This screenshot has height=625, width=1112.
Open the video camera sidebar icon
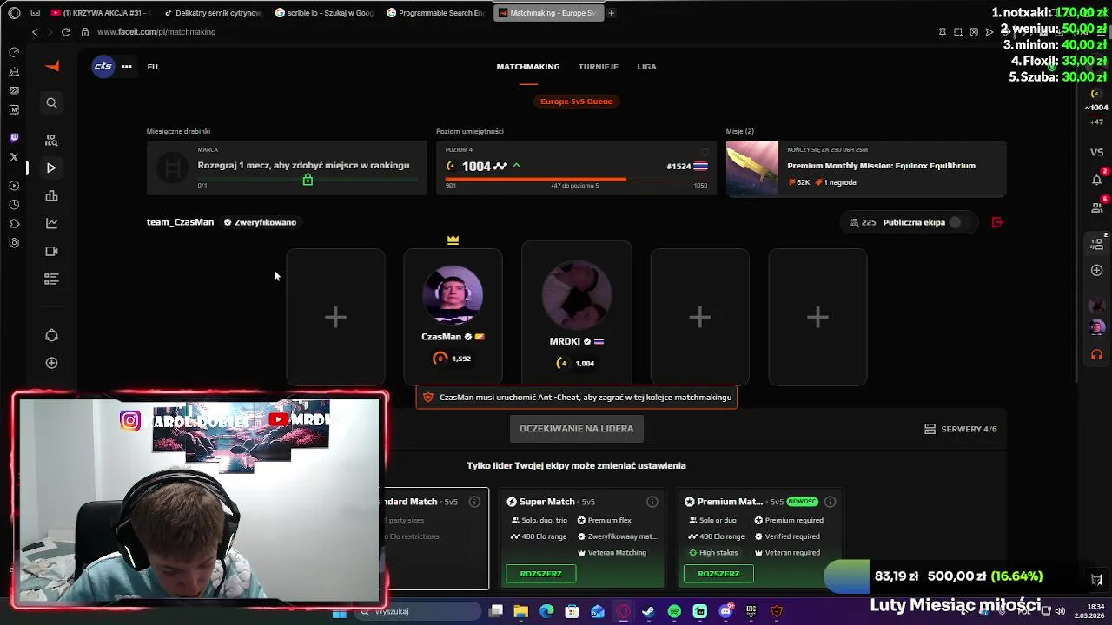tap(51, 251)
